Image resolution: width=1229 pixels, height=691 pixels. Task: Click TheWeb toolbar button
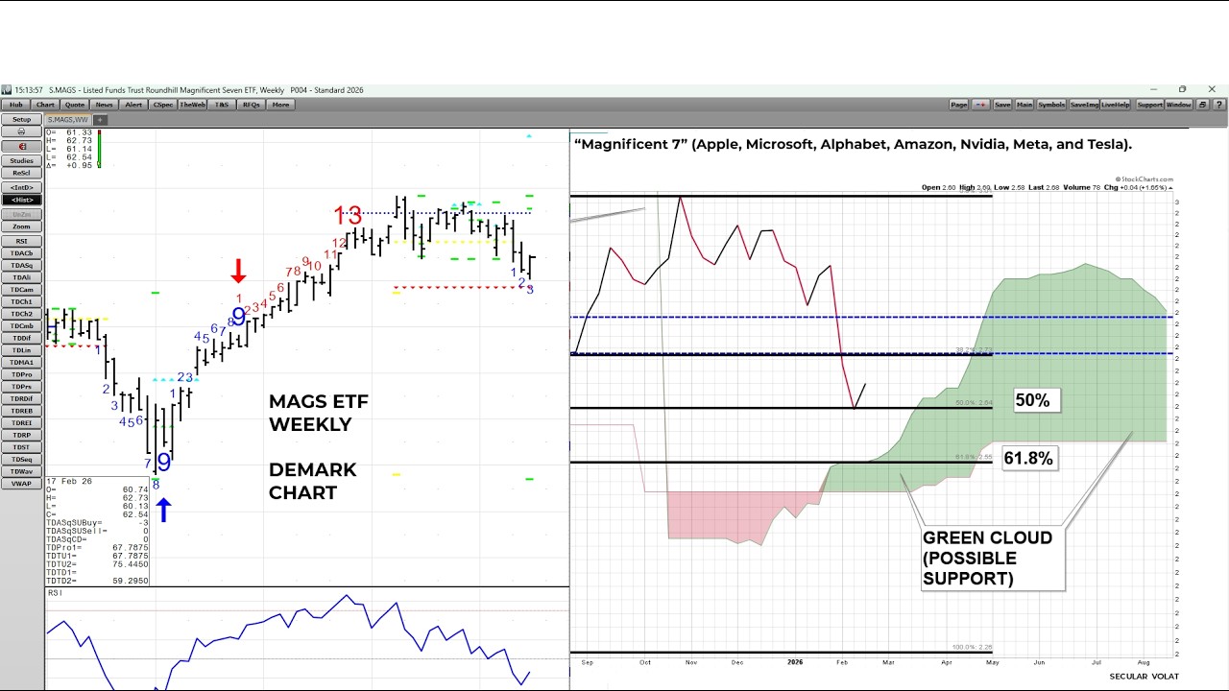pos(193,105)
